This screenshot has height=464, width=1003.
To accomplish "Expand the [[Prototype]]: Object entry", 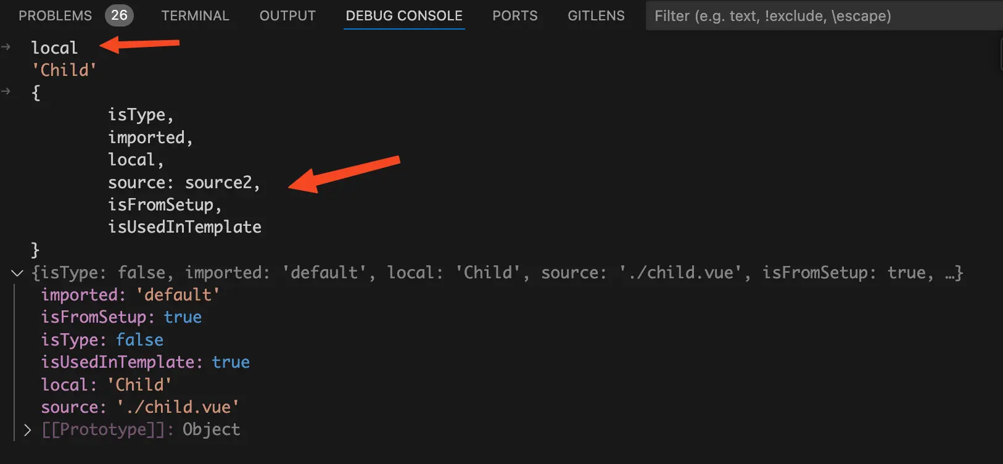I will click(x=27, y=429).
